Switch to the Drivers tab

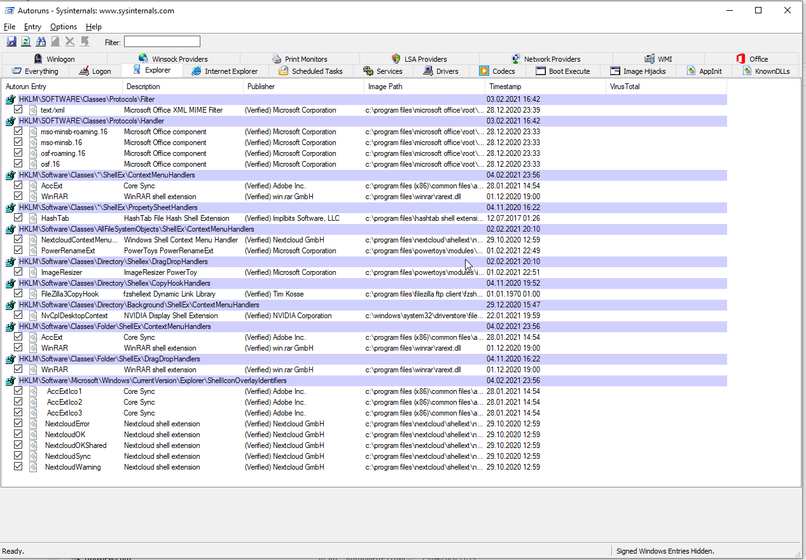click(440, 71)
